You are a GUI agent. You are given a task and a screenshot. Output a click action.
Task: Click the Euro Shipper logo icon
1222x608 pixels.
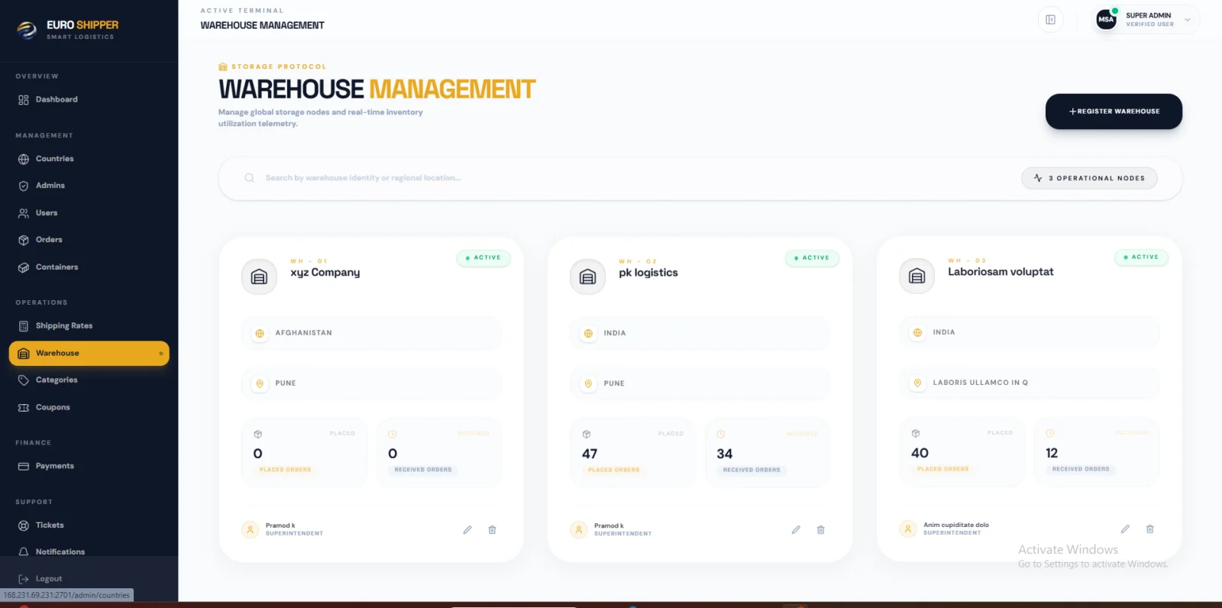pos(27,30)
